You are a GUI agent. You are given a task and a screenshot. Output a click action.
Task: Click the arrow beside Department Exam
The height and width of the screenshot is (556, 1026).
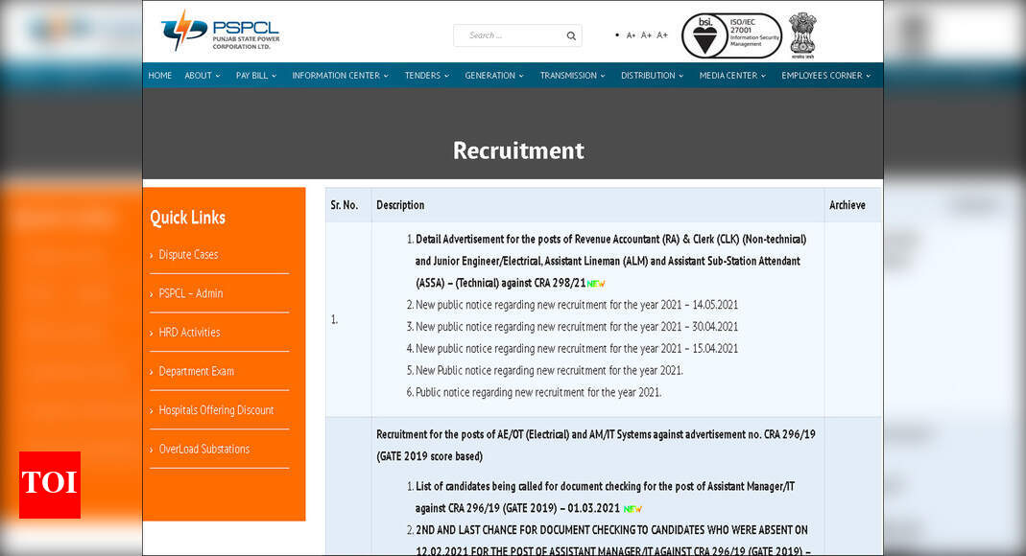click(152, 372)
